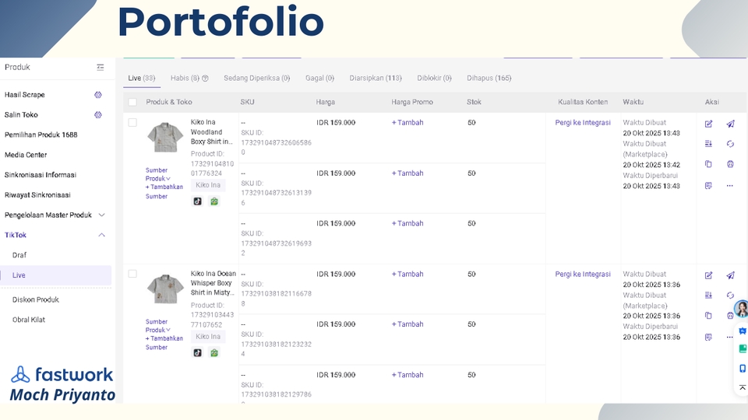Open more actions for Woodland Boxy Shirt
Screen dimensions: 748x420
(x=730, y=186)
